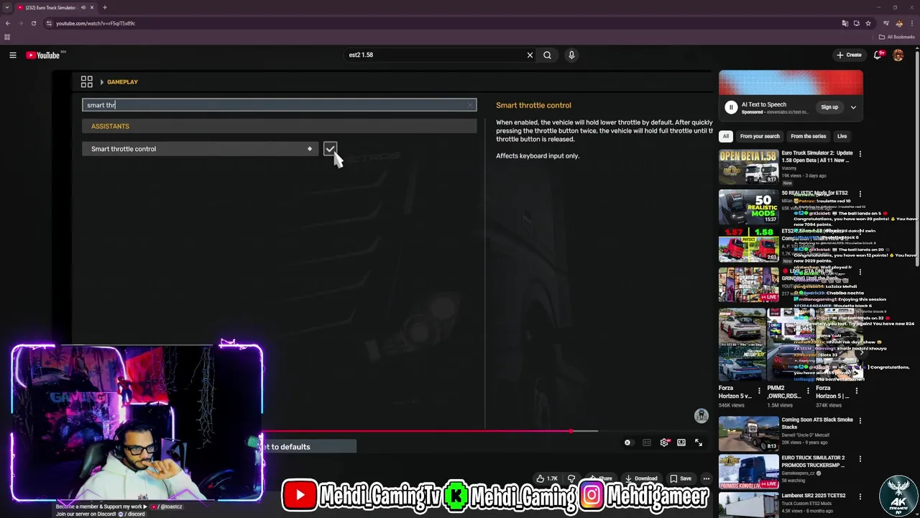The height and width of the screenshot is (518, 920).
Task: Open the player settings gear
Action: 664,442
